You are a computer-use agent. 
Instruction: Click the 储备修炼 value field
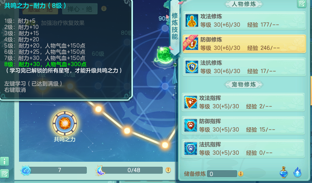[222, 174]
